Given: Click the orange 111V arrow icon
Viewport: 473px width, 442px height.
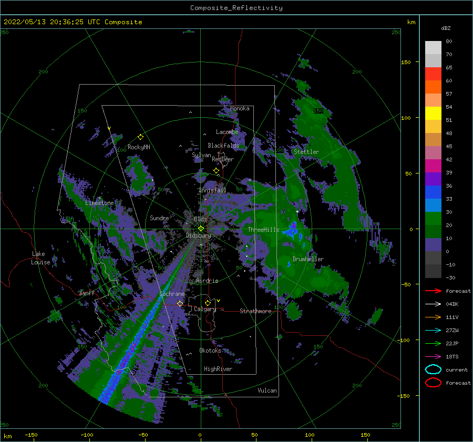Looking at the screenshot, I should pyautogui.click(x=433, y=317).
